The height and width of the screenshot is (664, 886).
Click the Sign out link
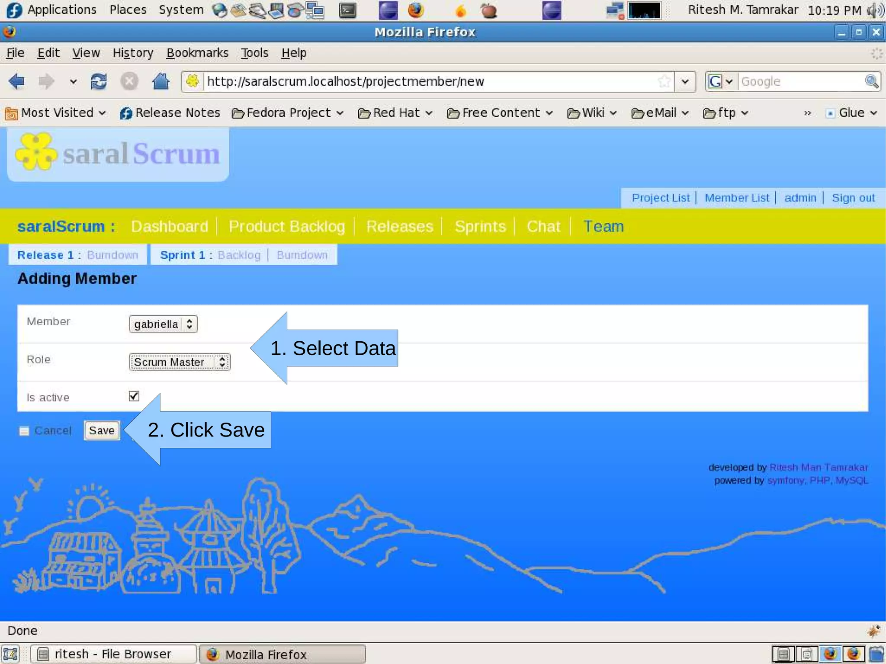pos(853,198)
